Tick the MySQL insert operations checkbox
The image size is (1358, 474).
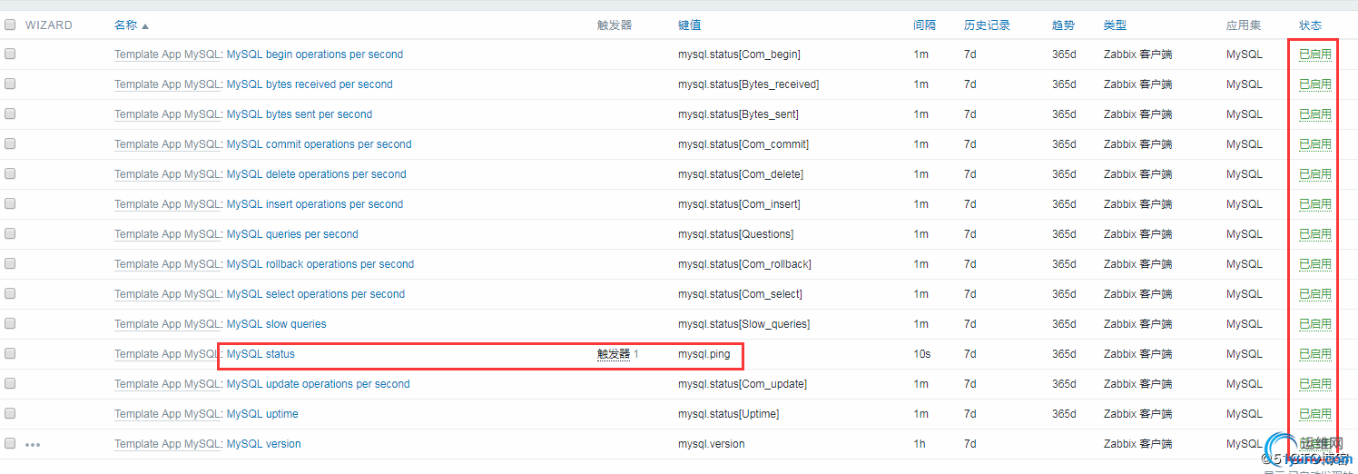point(10,203)
